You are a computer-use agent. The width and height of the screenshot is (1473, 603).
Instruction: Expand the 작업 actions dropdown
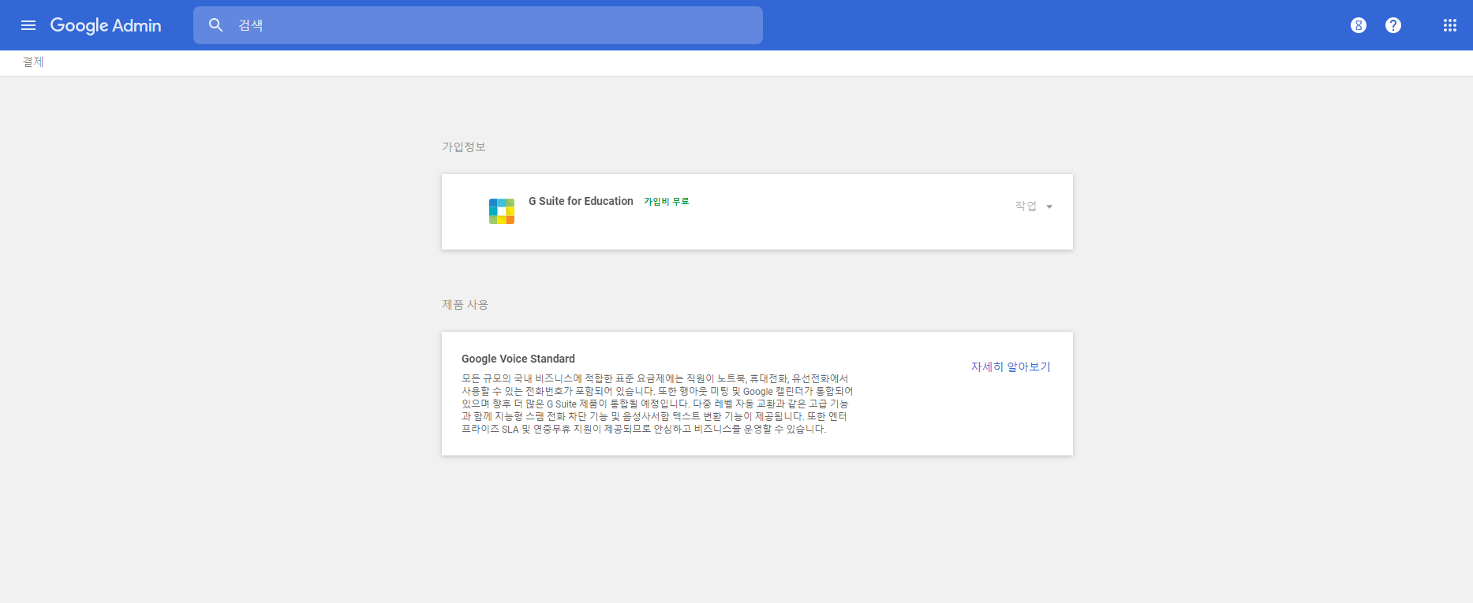pos(1034,207)
